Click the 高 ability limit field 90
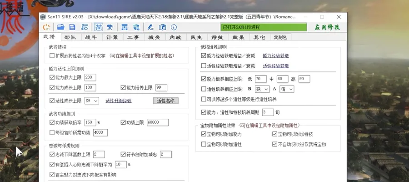This screenshot has height=182, width=409. 304,79
